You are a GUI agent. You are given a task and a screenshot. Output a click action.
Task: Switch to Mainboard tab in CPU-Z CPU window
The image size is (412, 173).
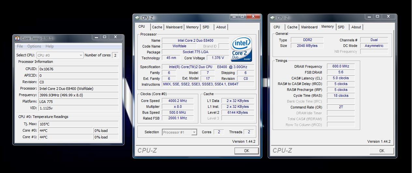[x=174, y=27]
